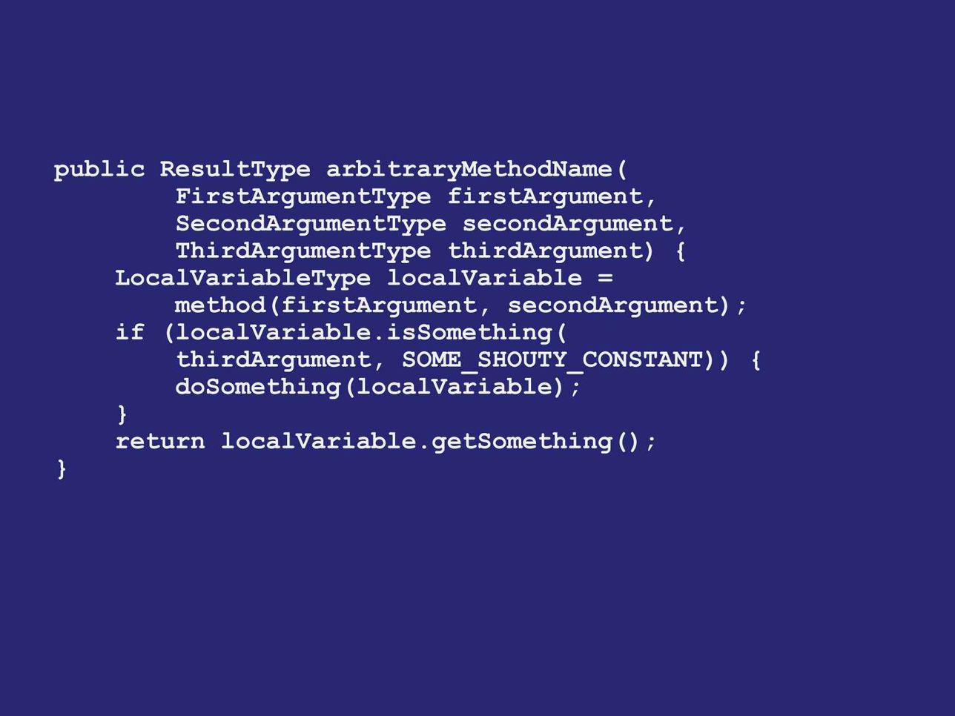Click the 'if' keyword
This screenshot has height=716, width=955.
pos(130,332)
